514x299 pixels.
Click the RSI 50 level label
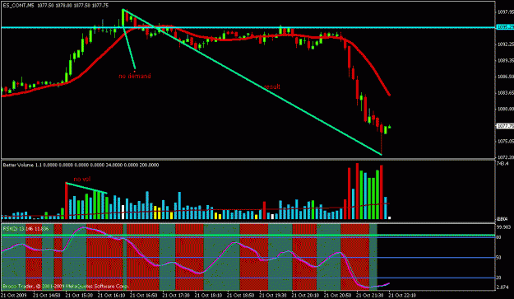tap(498, 258)
